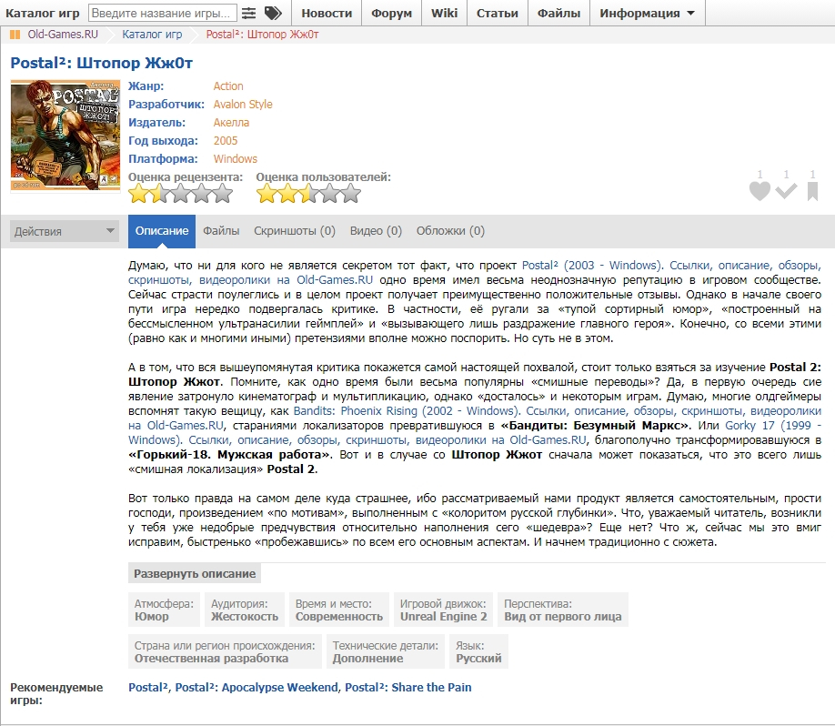Open the Postal 2 cover thumbnail
The width and height of the screenshot is (835, 726).
click(x=65, y=136)
